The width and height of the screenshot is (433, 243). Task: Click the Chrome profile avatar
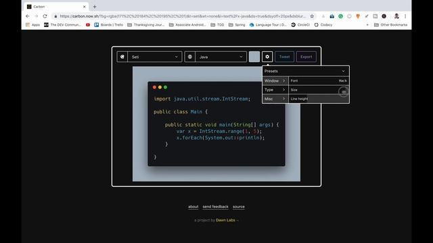(x=396, y=16)
